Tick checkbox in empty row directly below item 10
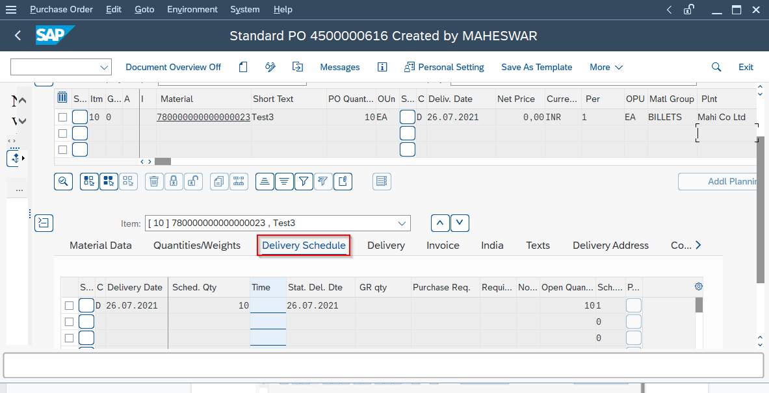The height and width of the screenshot is (393, 769). (62, 133)
